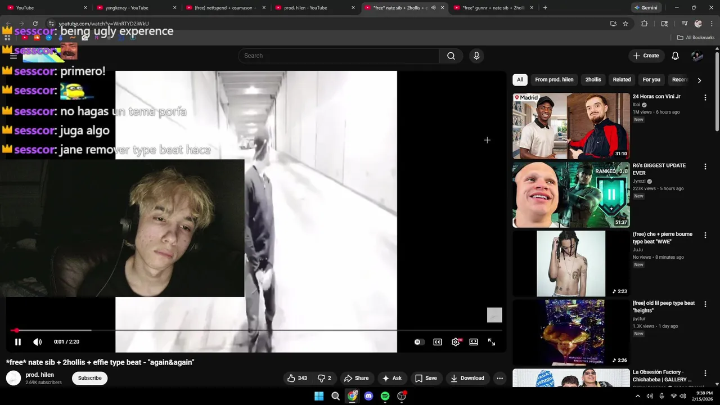720x405 pixels.
Task: Enter fullscreen on the video
Action: (x=492, y=342)
